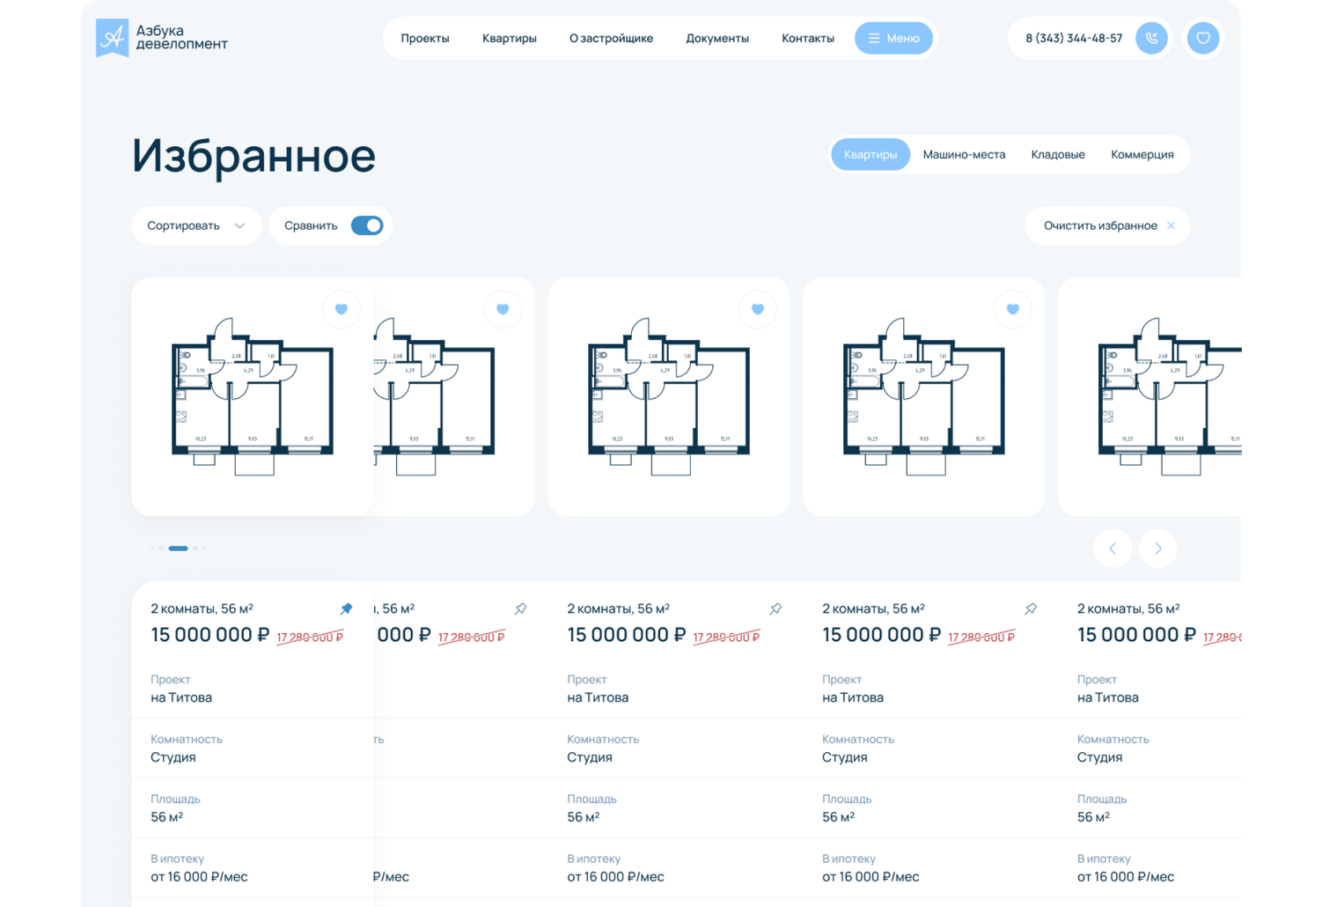Viewport: 1322px width, 907px height.
Task: Open first apartment floor plan thumbnail
Action: click(253, 396)
